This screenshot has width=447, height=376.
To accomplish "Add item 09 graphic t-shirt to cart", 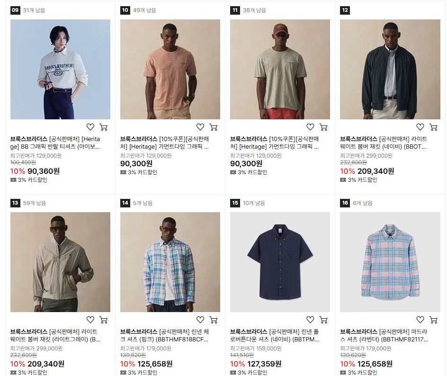I will pos(104,127).
